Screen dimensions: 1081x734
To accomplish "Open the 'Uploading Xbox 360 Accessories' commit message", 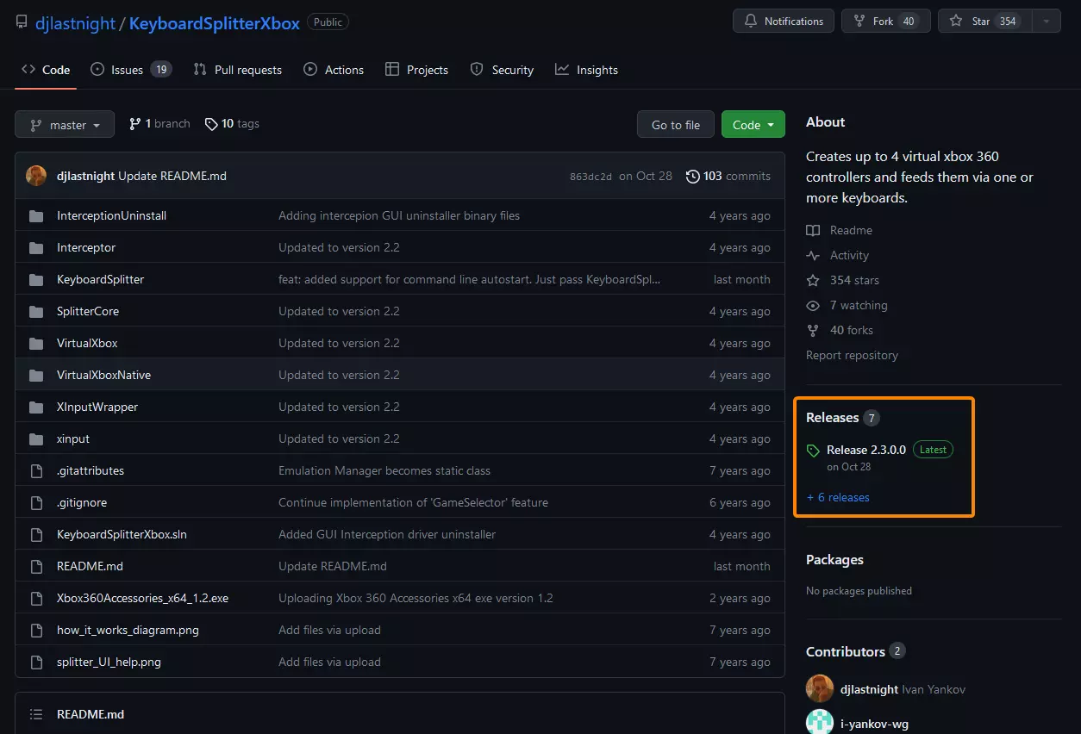I will (x=416, y=598).
